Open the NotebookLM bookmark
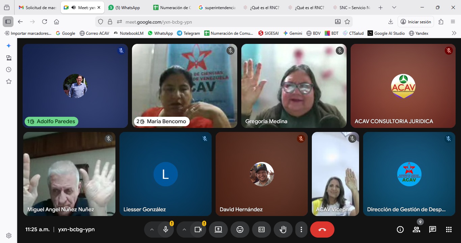461x243 pixels. click(x=129, y=33)
